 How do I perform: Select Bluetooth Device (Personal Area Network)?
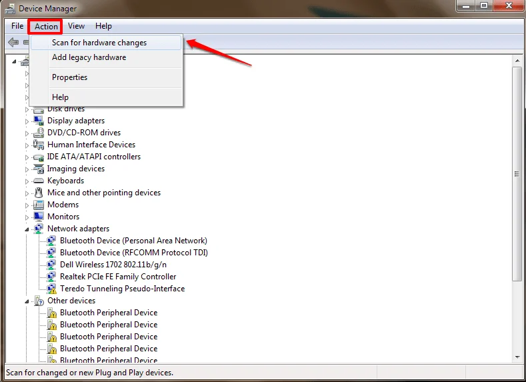(x=133, y=241)
